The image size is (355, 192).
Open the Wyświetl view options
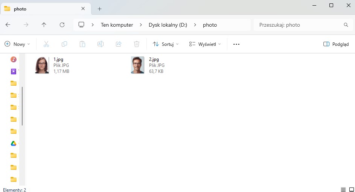[205, 44]
